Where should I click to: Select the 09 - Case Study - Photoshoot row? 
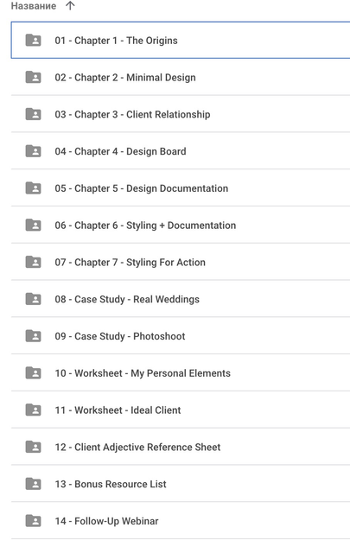point(181,336)
